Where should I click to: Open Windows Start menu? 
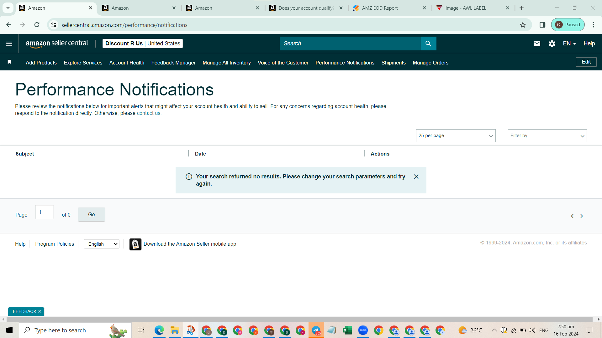pos(9,330)
